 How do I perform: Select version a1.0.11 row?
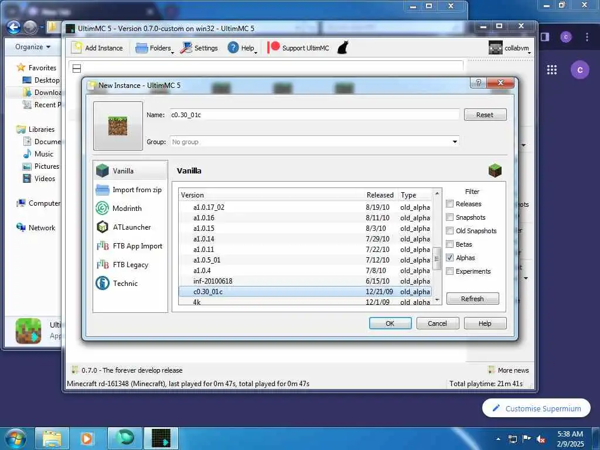[x=305, y=249]
